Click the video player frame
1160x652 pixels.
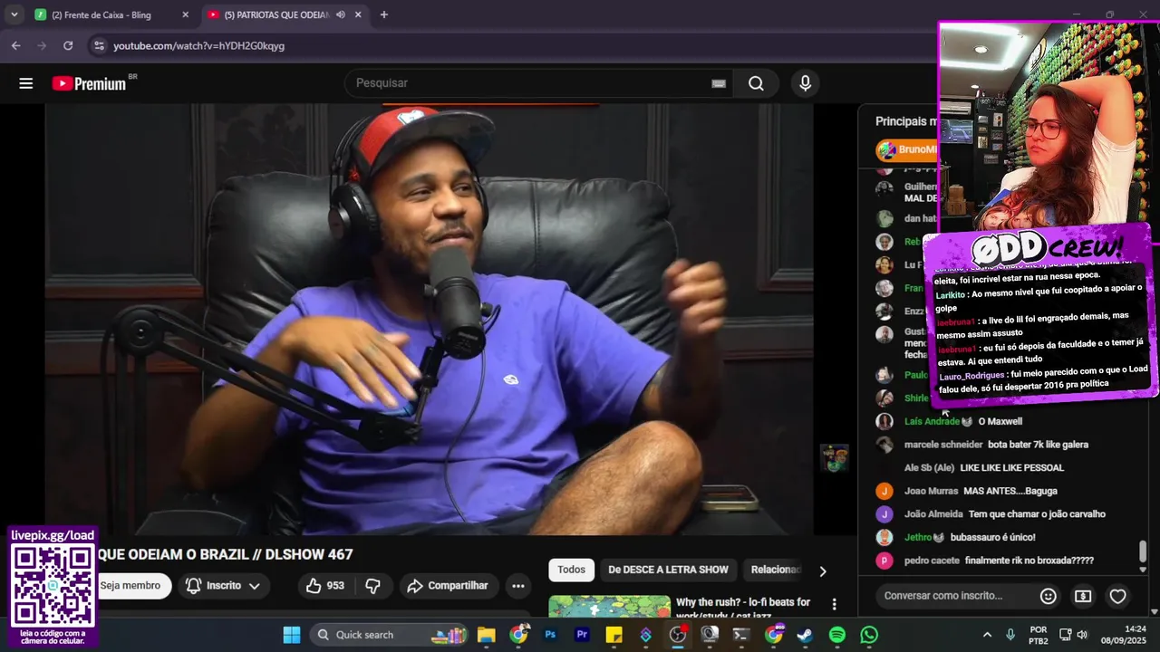(430, 319)
